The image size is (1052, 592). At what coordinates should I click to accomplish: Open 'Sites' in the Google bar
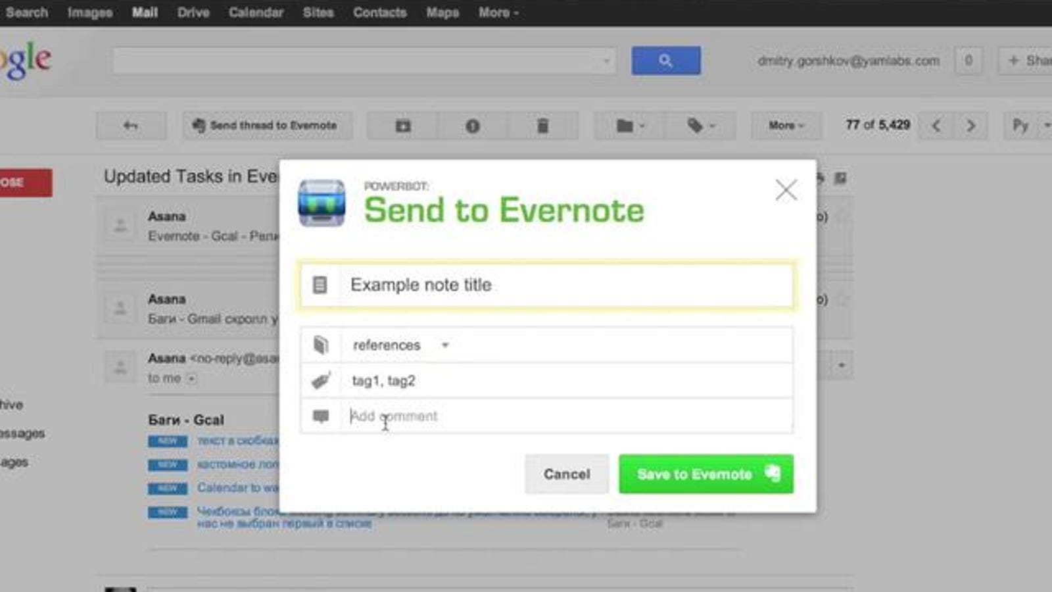pos(318,12)
